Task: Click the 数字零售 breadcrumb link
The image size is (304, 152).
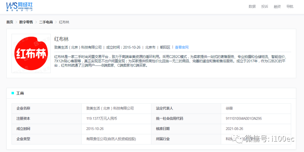Action: point(26,22)
